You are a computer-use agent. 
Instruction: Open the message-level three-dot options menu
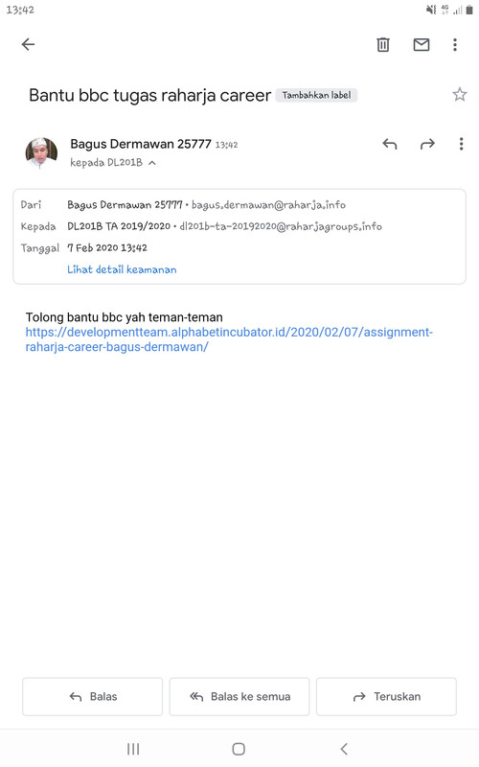461,144
